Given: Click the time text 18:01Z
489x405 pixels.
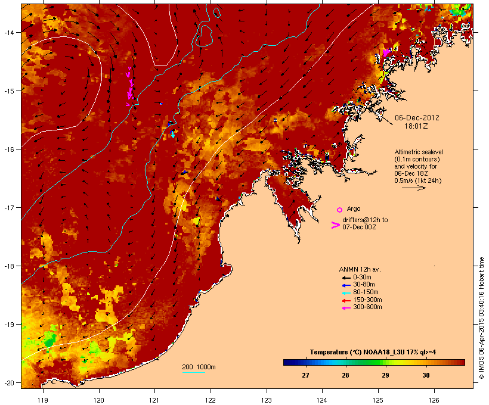Looking at the screenshot, I should pos(416,126).
